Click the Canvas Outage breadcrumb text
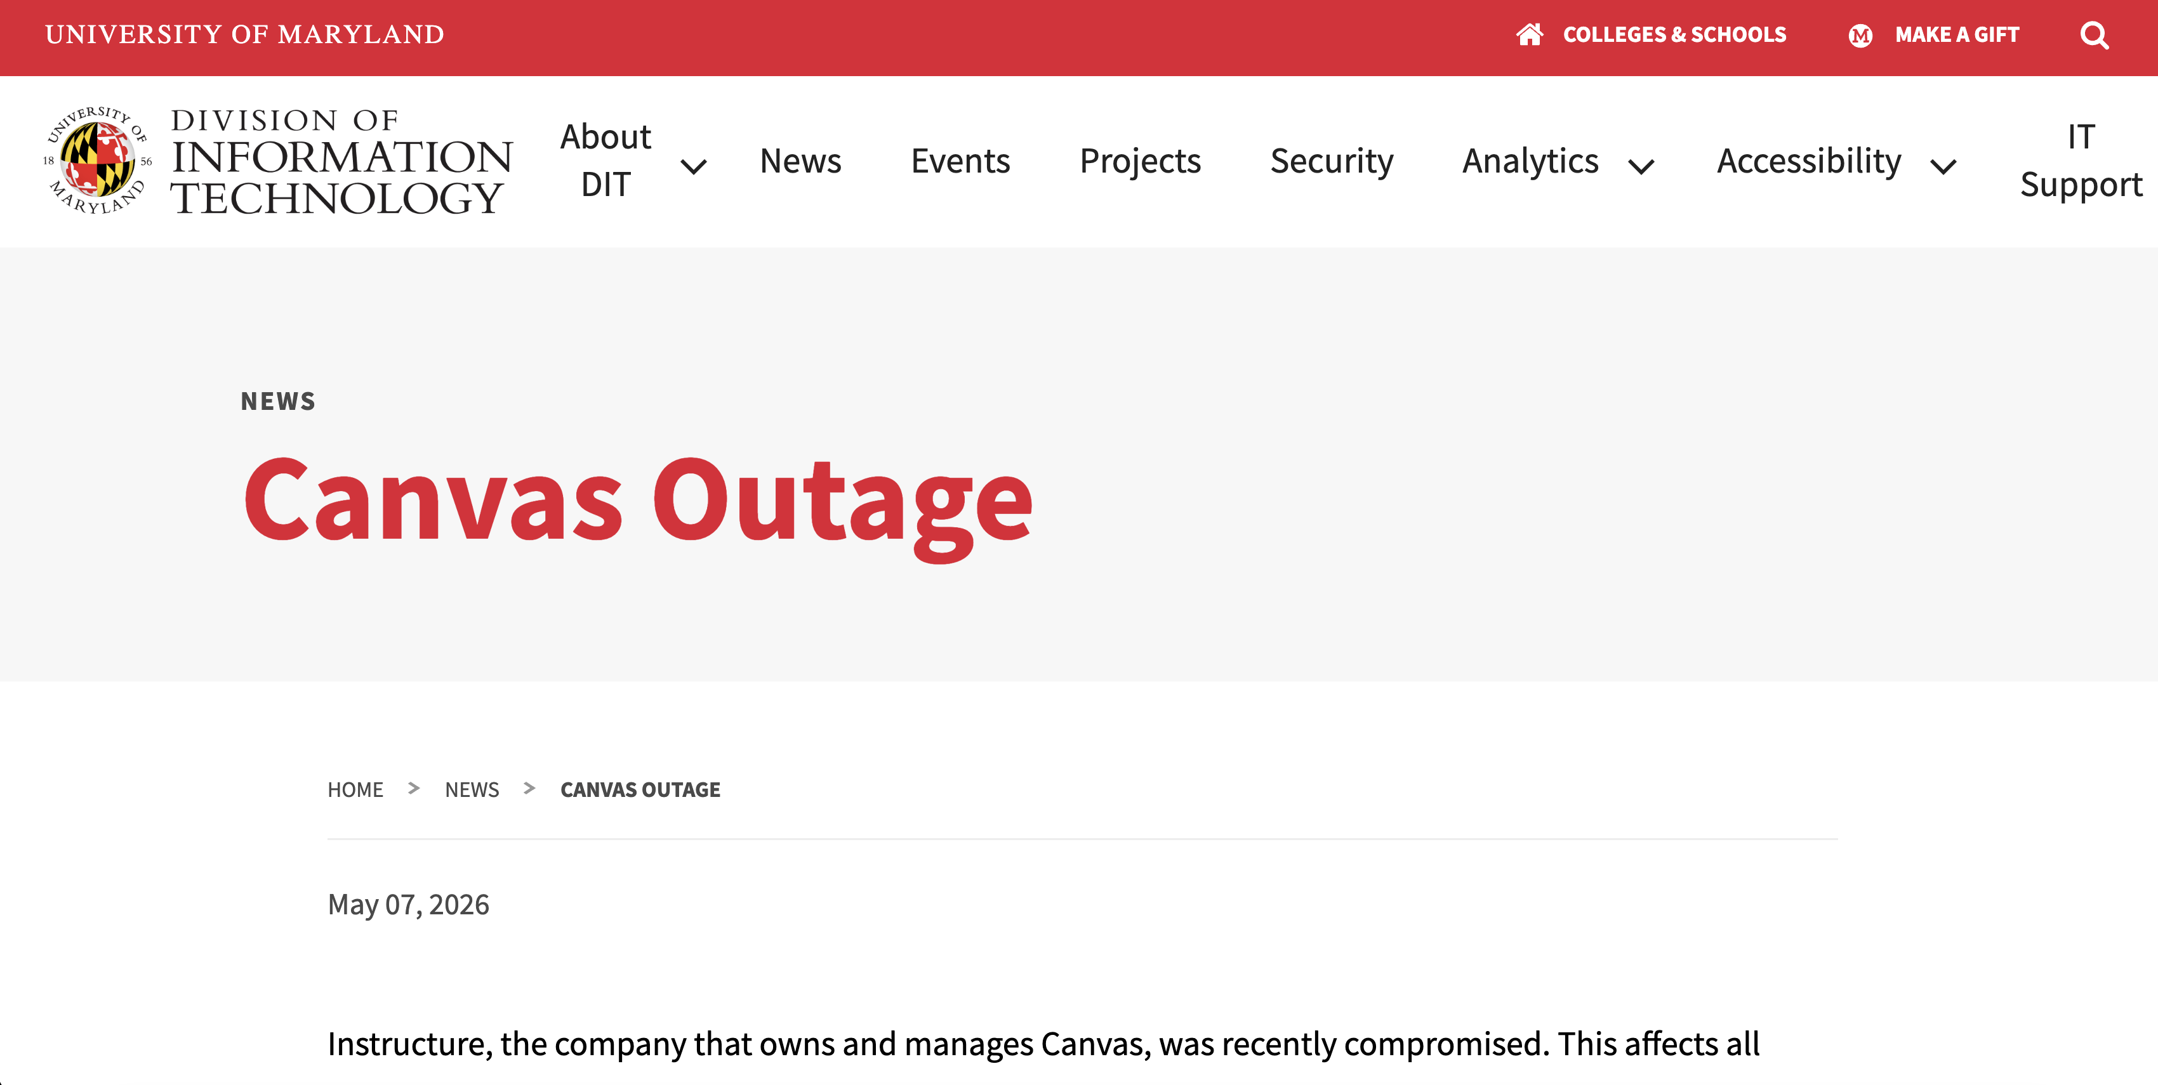The height and width of the screenshot is (1085, 2158). click(x=640, y=789)
